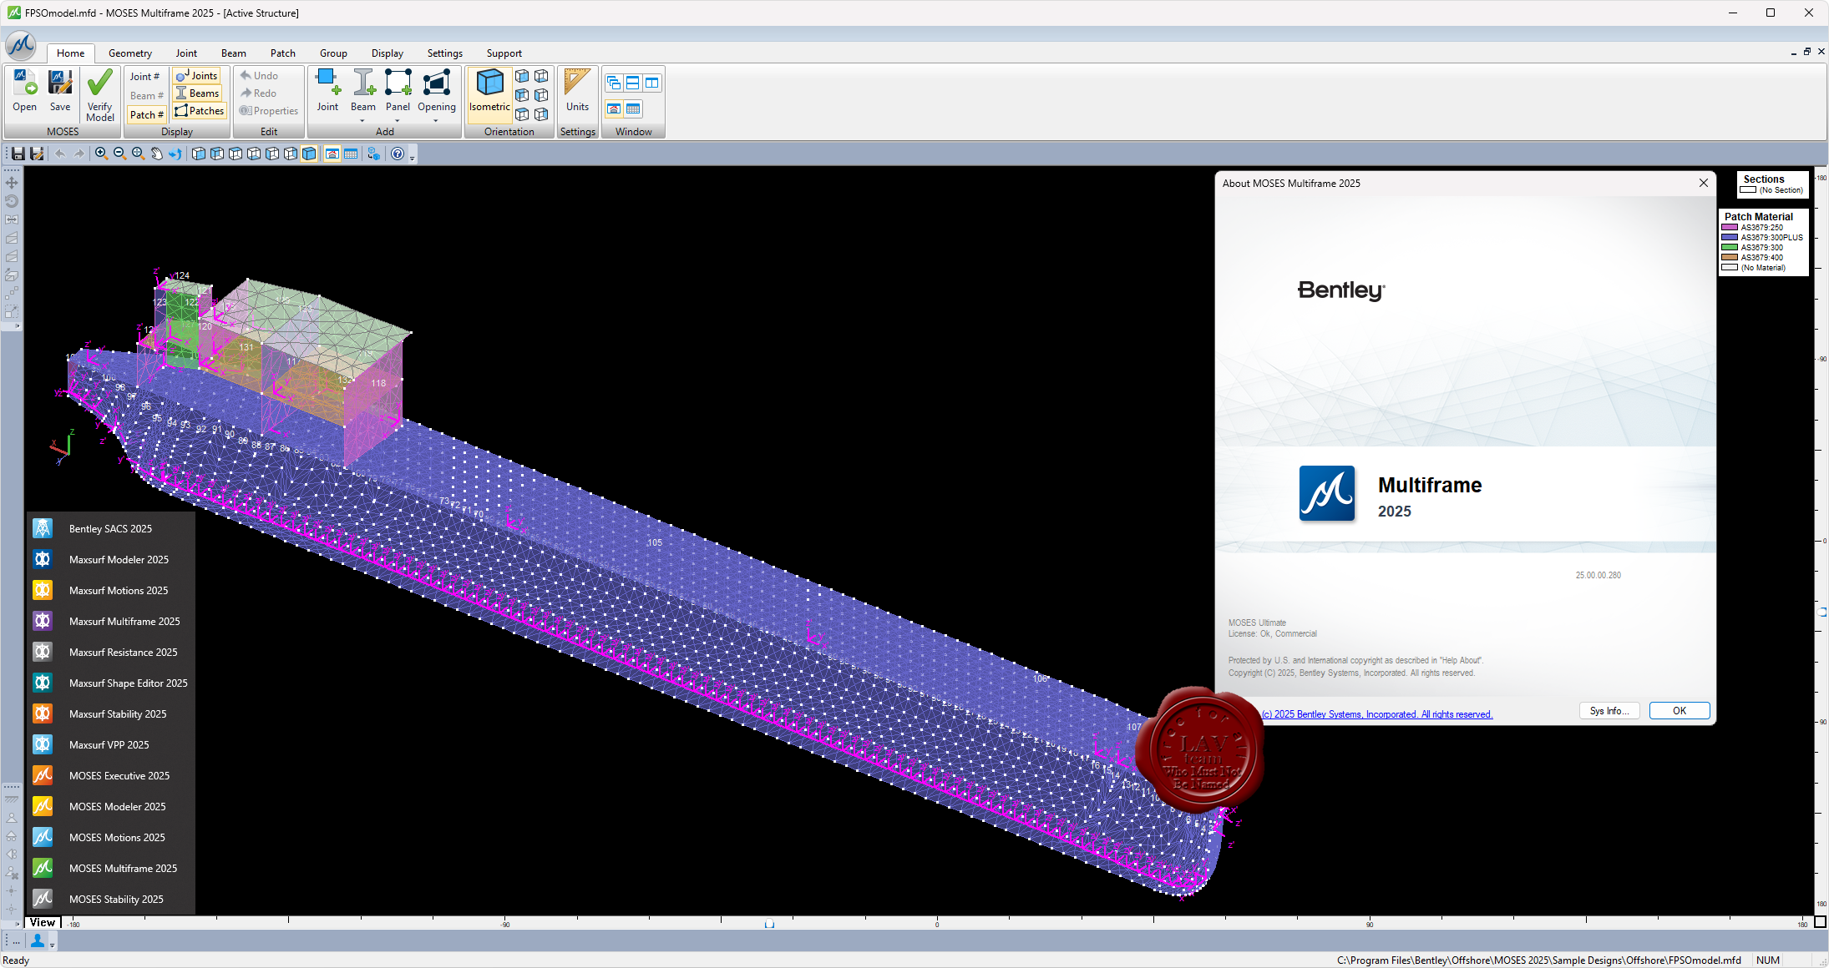
Task: Click Save As icon on quick toolbar
Action: (37, 154)
